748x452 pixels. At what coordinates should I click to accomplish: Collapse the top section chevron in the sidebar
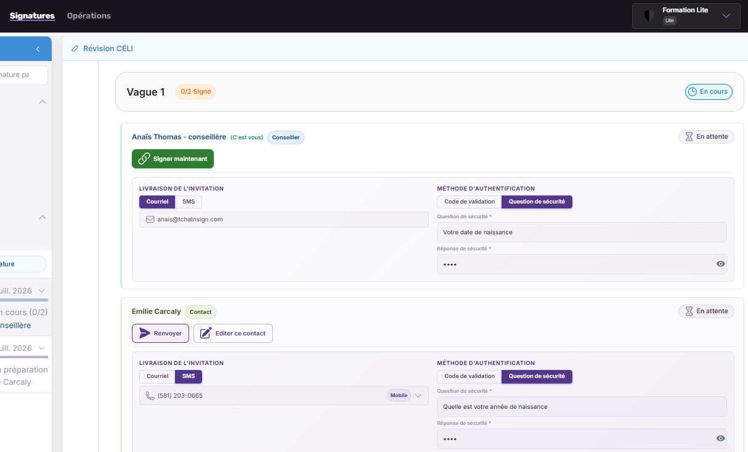pos(43,102)
